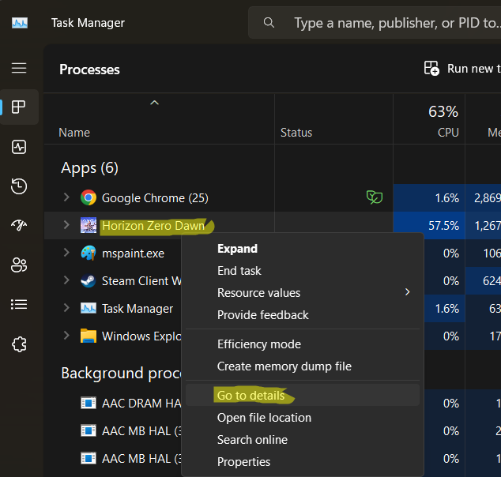Click Efficiency mode in the context menu
Screen dimensions: 501x477
258,344
